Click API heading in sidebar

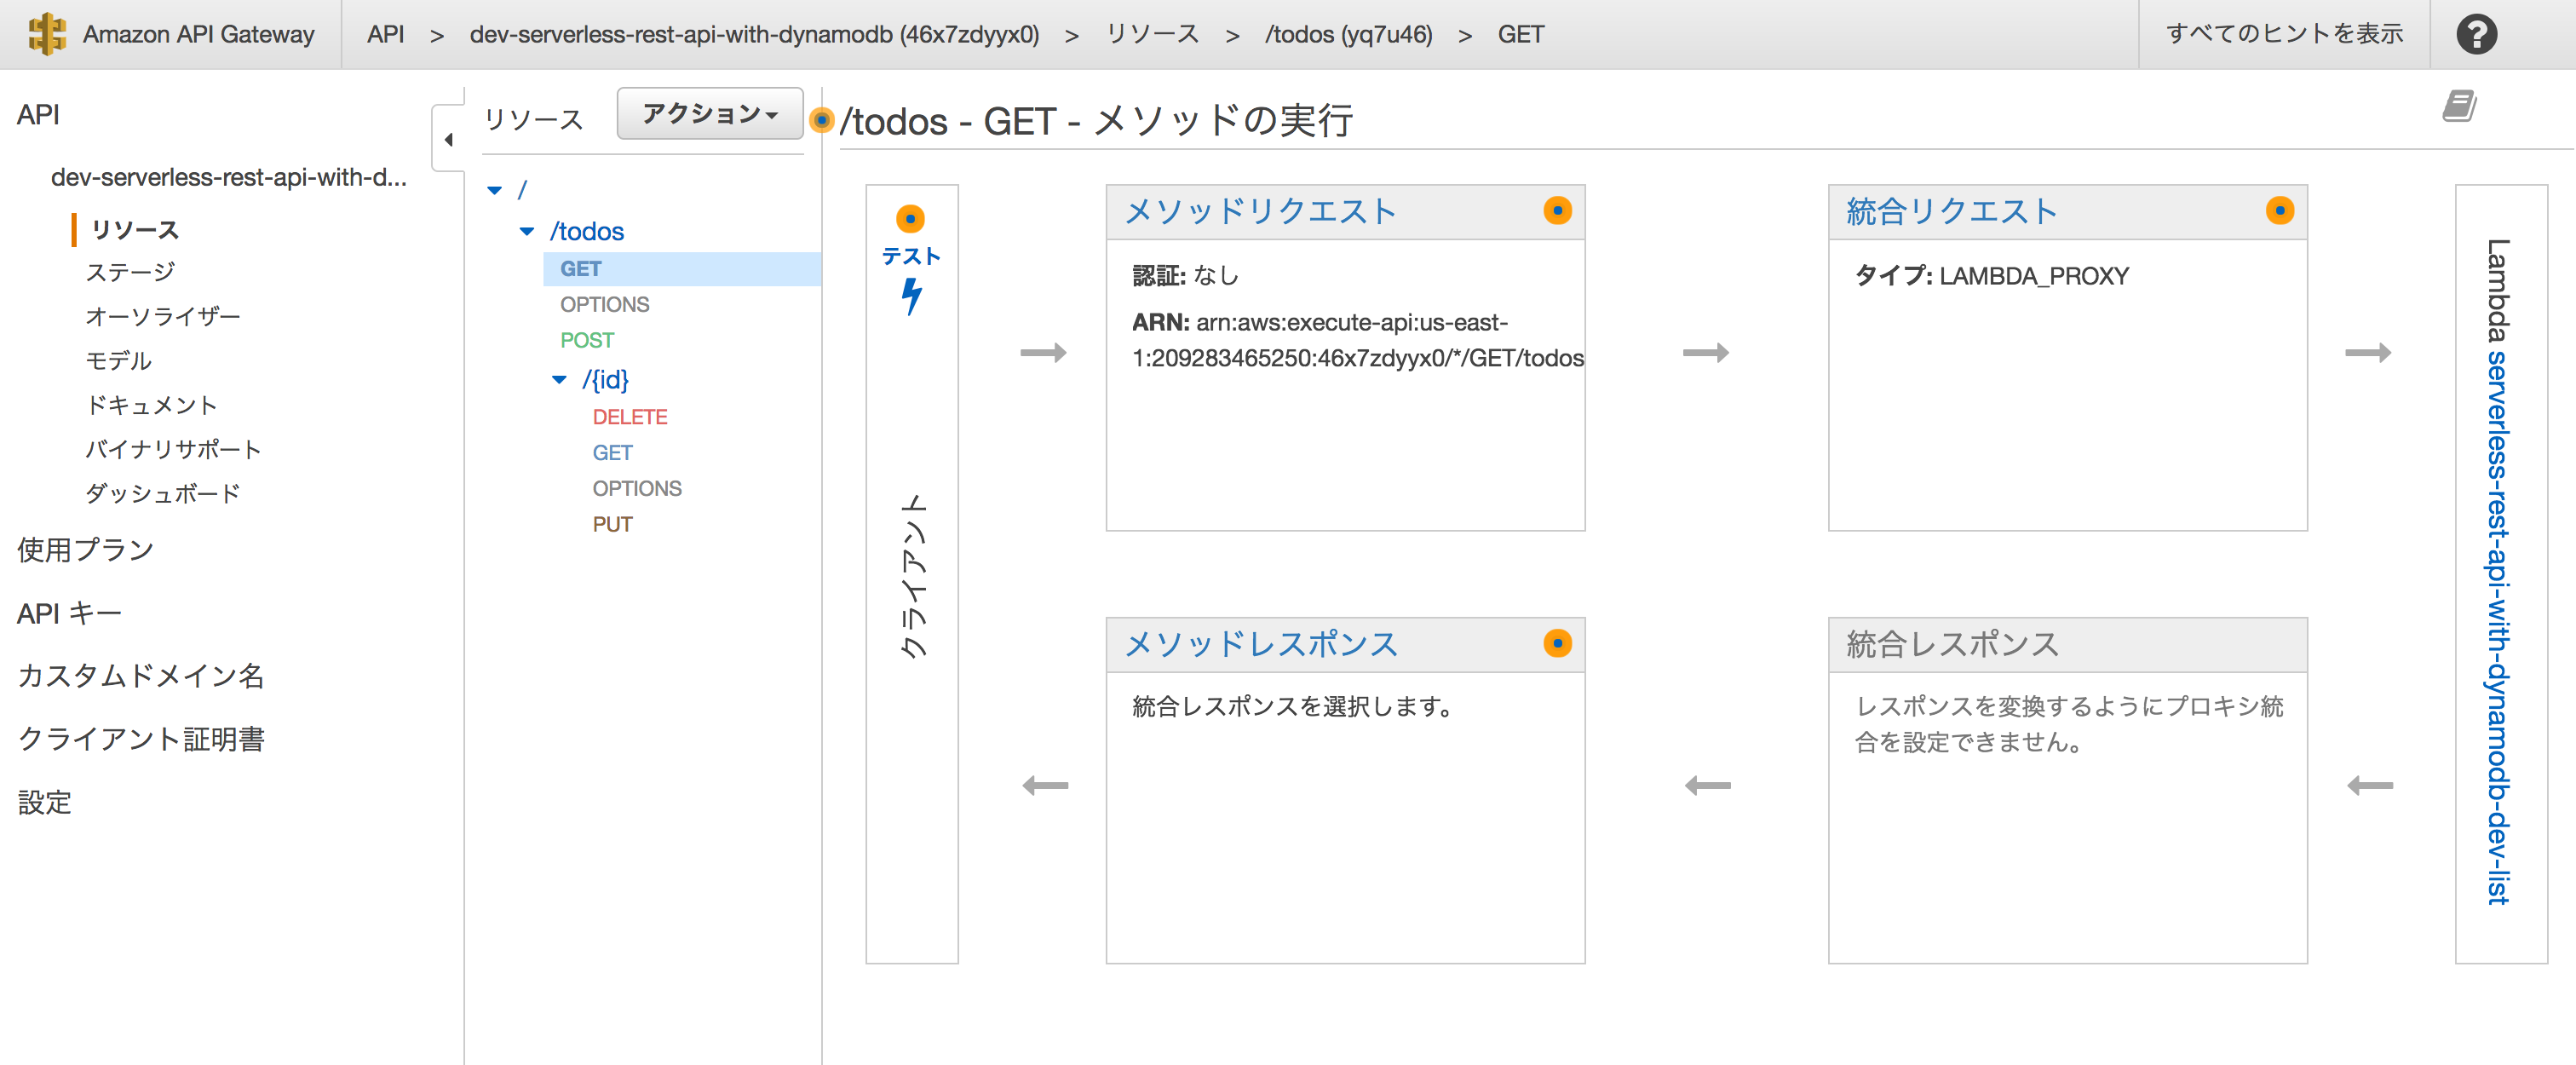(38, 114)
